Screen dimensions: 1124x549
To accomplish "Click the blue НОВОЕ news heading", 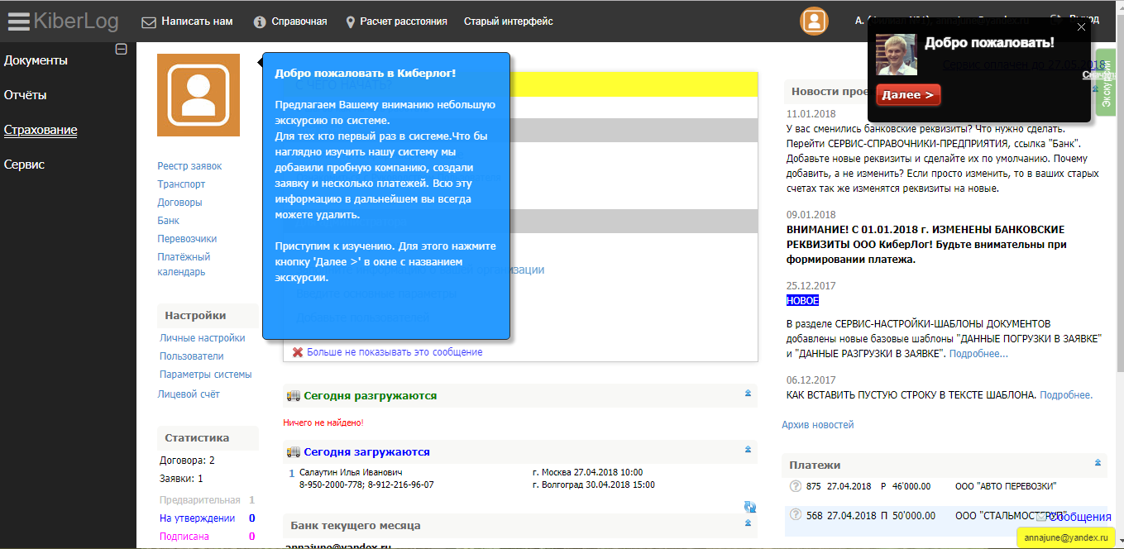I will pyautogui.click(x=802, y=301).
